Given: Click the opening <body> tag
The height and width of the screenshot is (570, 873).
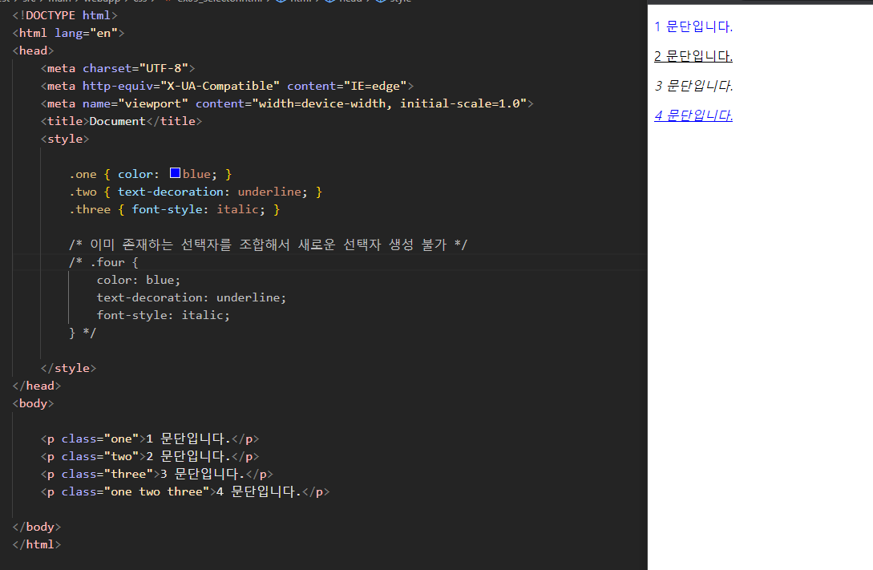Looking at the screenshot, I should point(33,403).
